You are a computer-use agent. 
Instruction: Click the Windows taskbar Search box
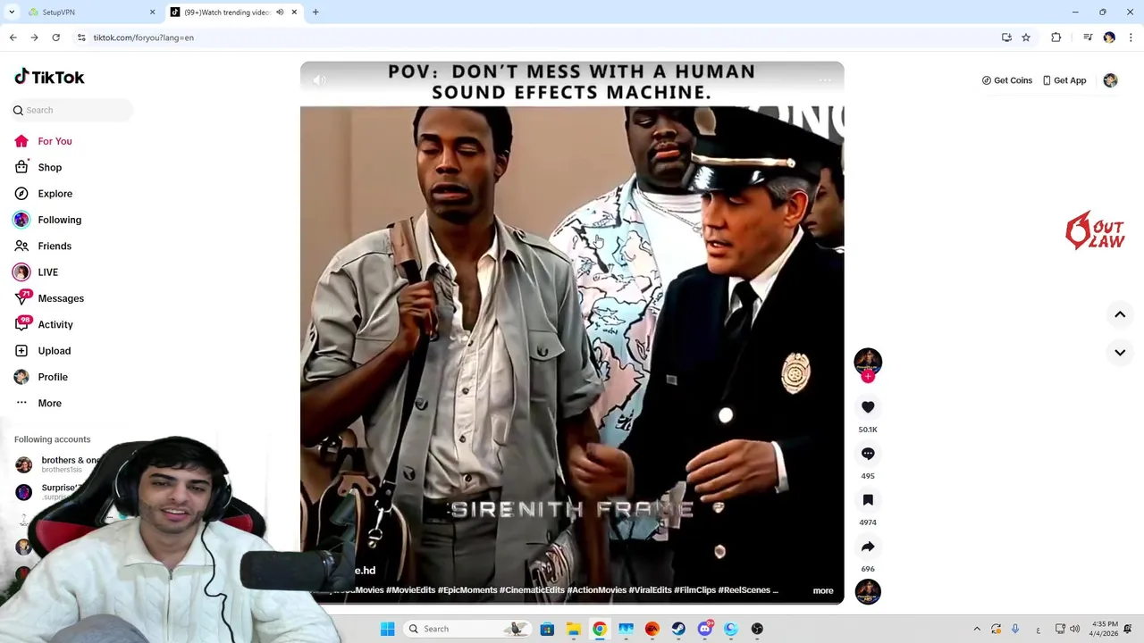click(465, 629)
